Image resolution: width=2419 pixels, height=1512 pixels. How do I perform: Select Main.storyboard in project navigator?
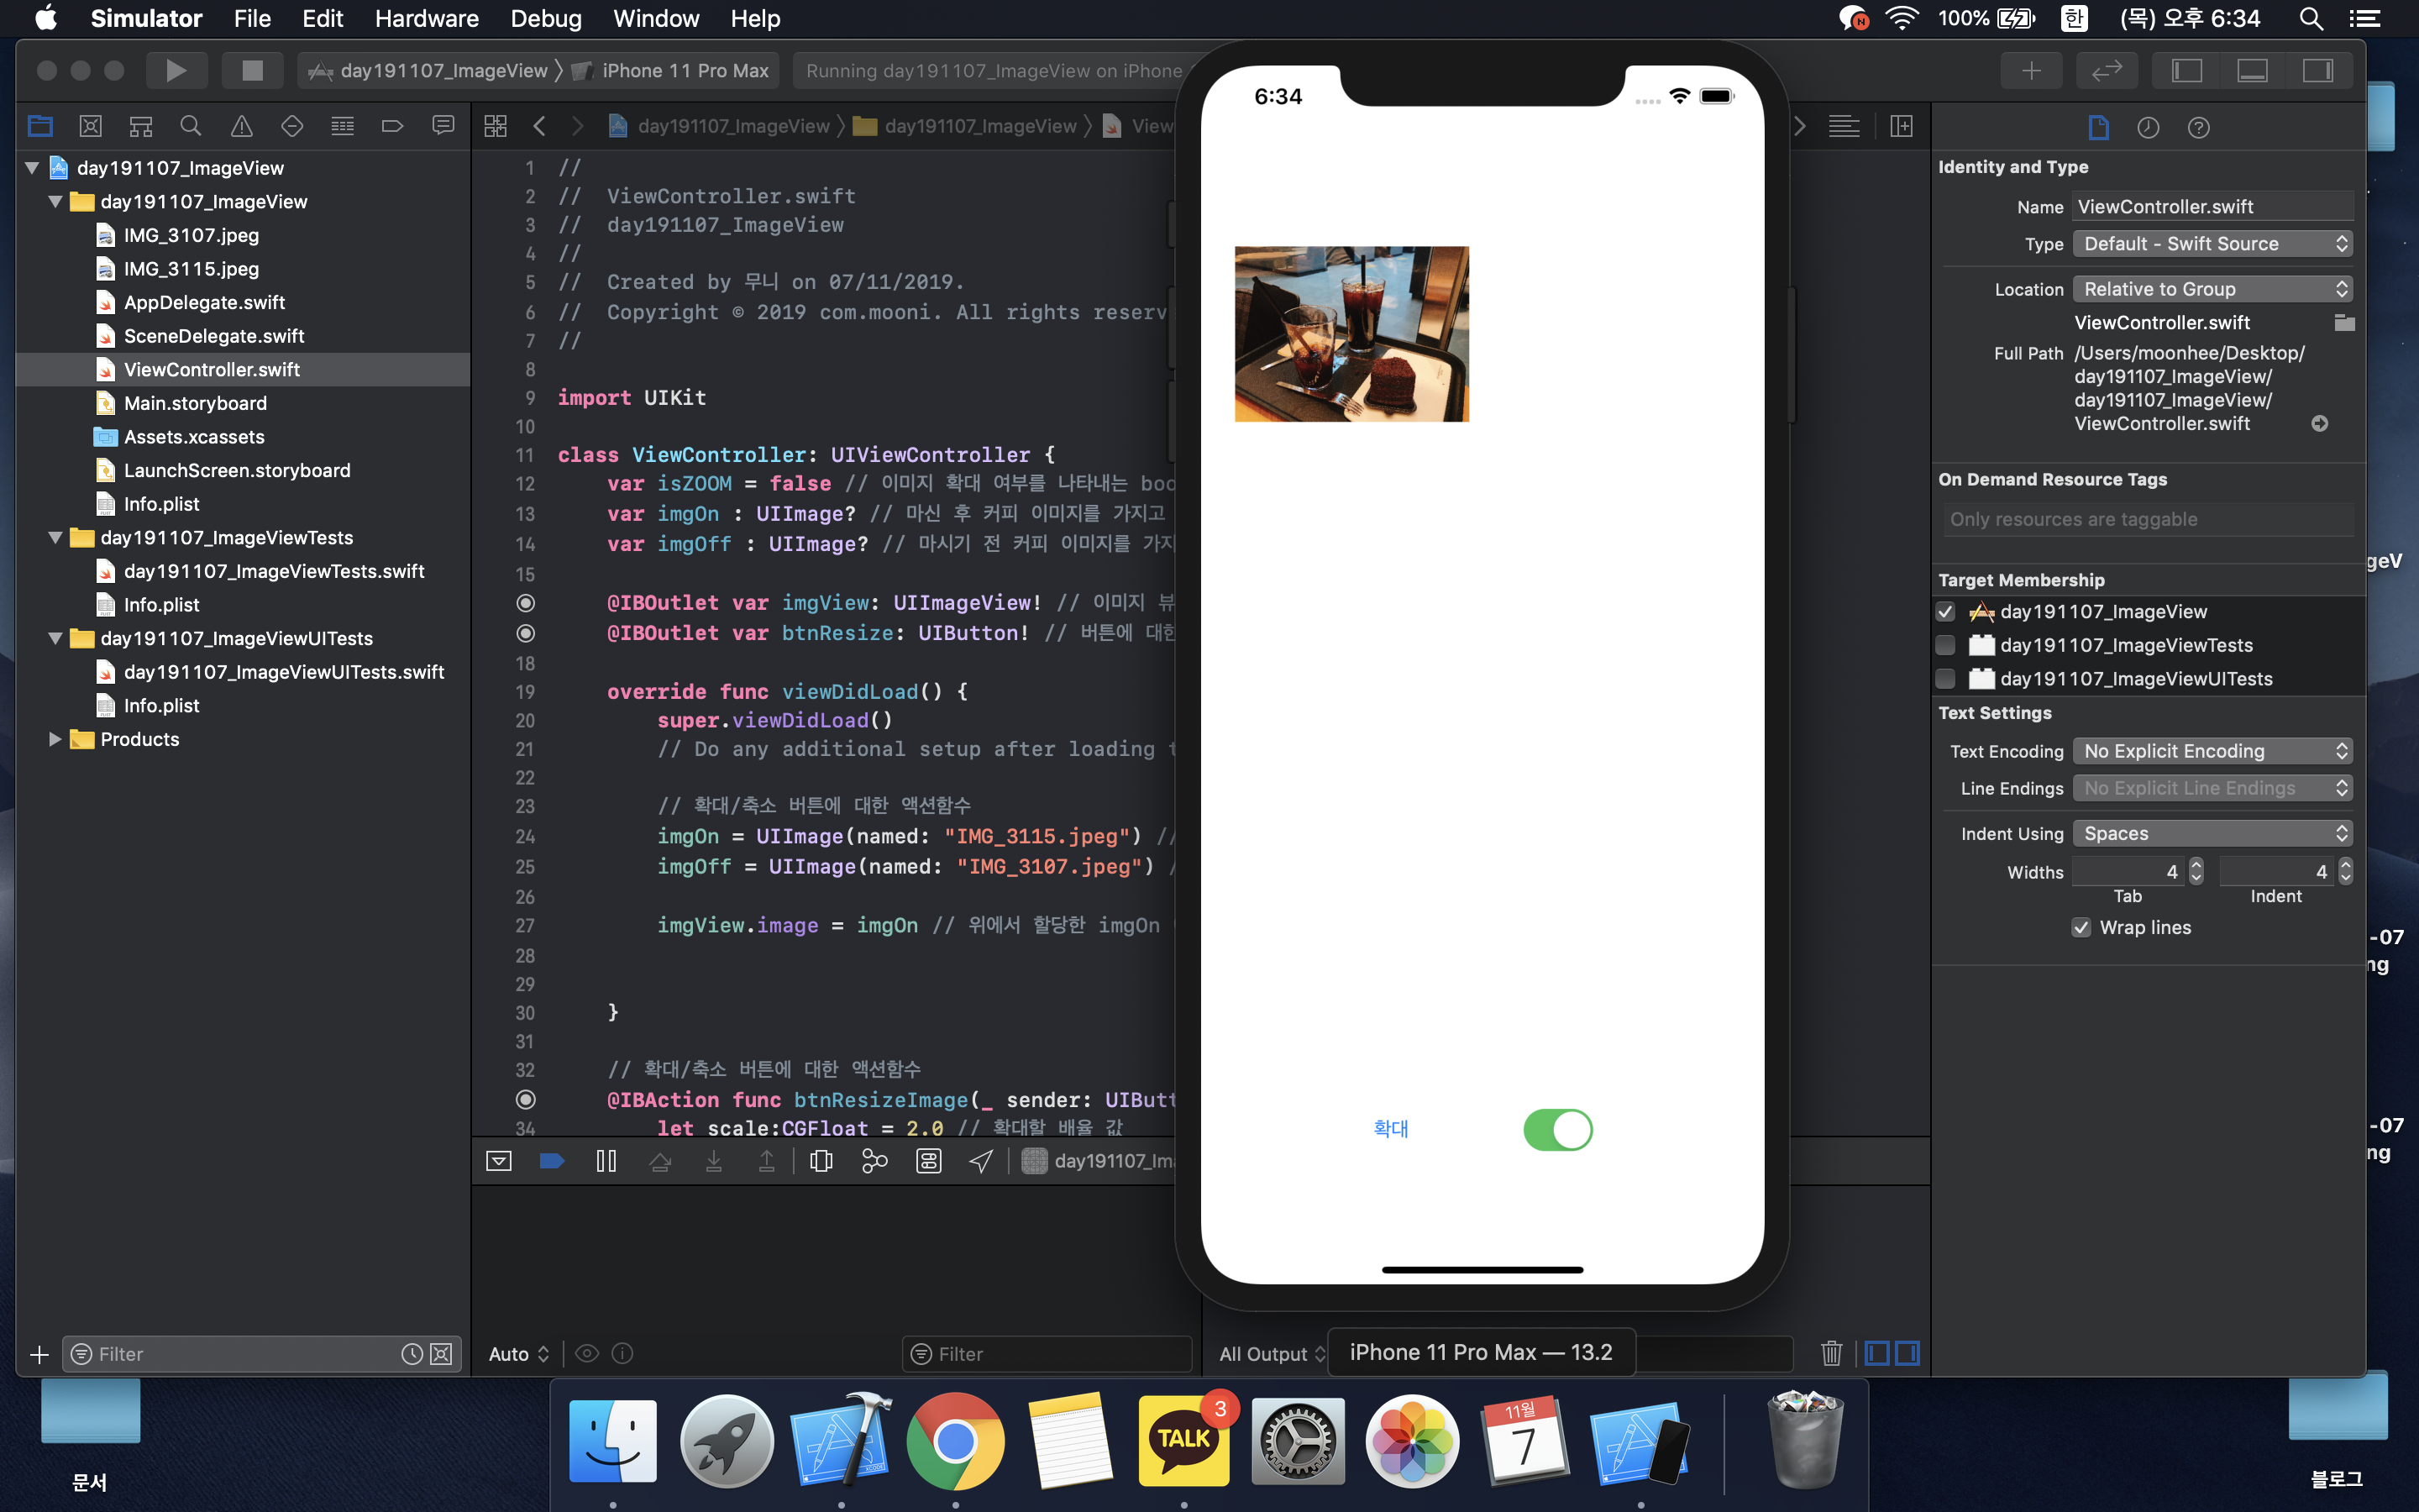pyautogui.click(x=195, y=403)
